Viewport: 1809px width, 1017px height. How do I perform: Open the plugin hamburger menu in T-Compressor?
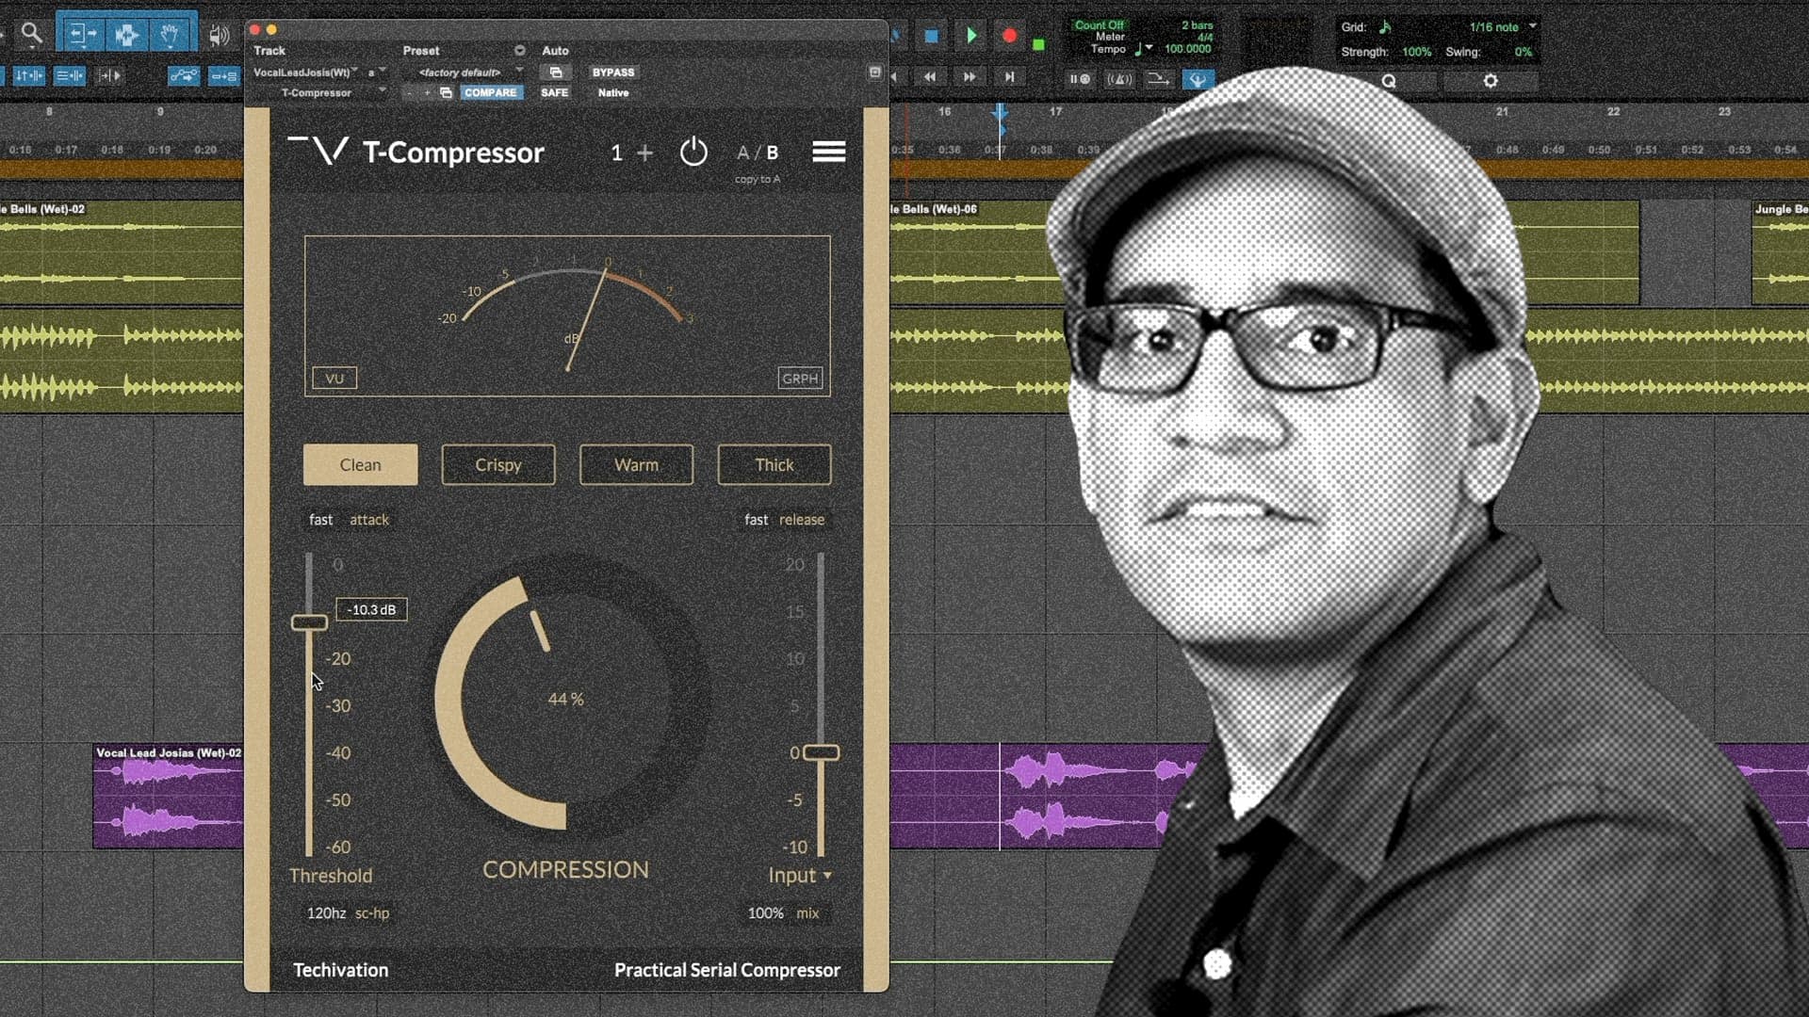828,153
